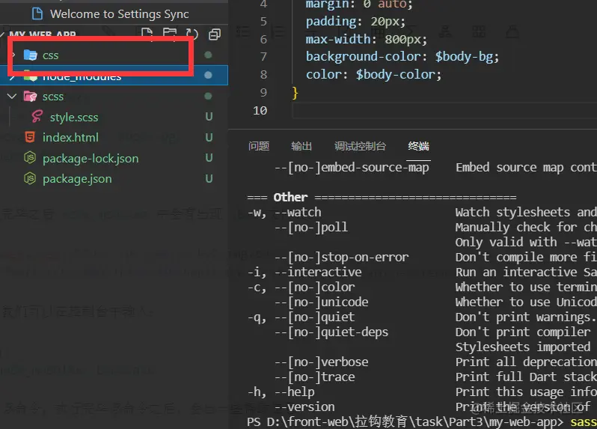Click the --[no-]verbose option in terminal
The height and width of the screenshot is (429, 597).
click(322, 362)
